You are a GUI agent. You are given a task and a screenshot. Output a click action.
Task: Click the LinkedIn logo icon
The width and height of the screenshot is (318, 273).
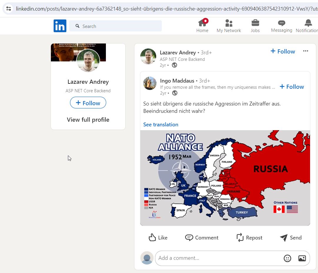point(60,26)
